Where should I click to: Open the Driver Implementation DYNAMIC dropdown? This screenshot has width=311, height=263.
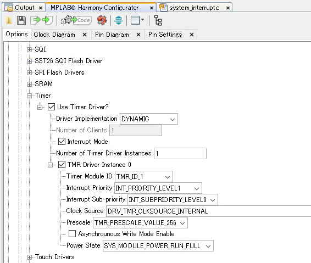tap(149, 119)
